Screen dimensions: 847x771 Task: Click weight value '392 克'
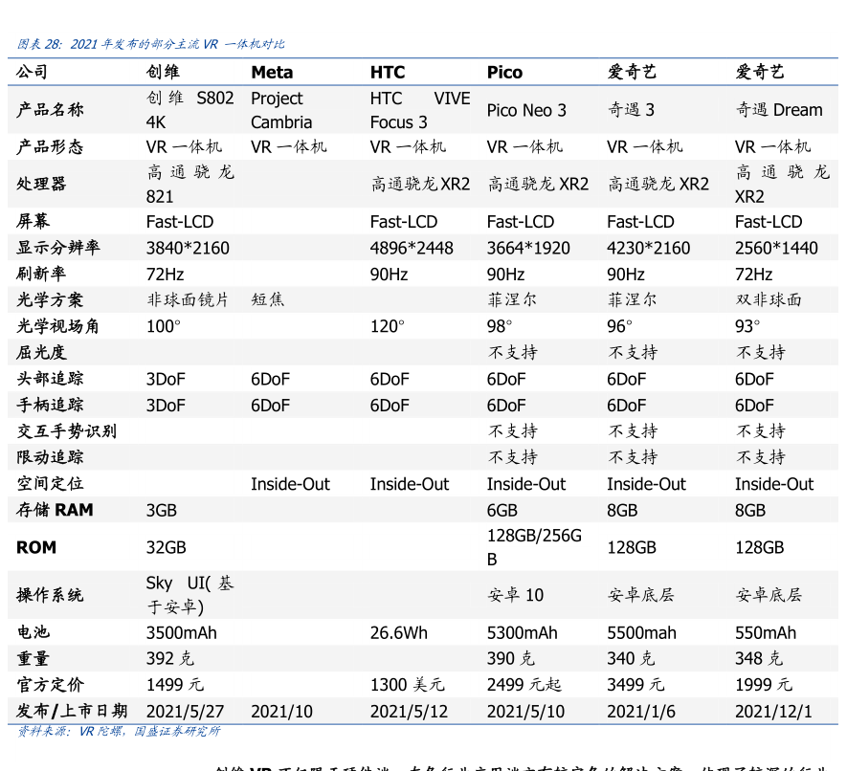tap(169, 659)
